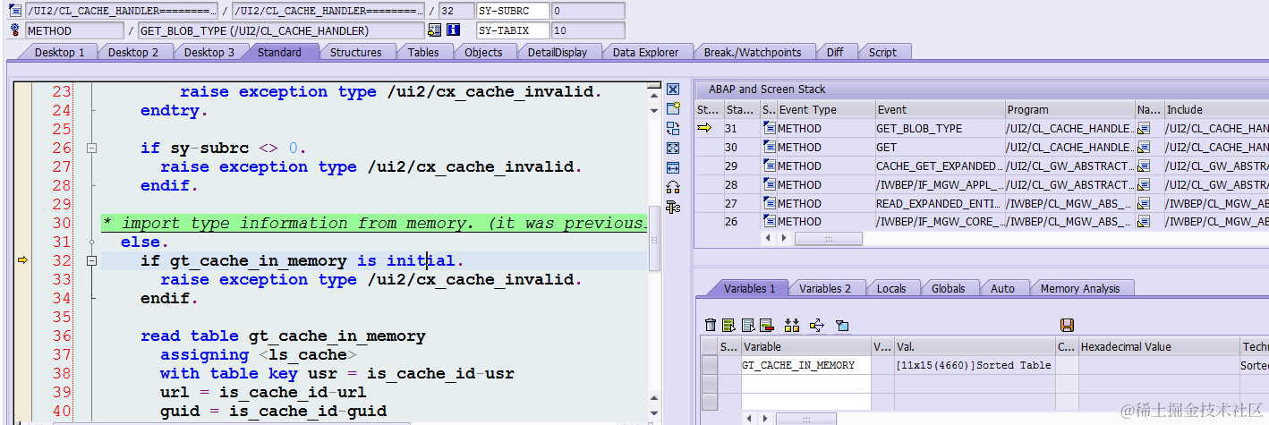Click the yellow boxes sort icon in the Variables toolbar
This screenshot has width=1269, height=425.
pos(791,325)
